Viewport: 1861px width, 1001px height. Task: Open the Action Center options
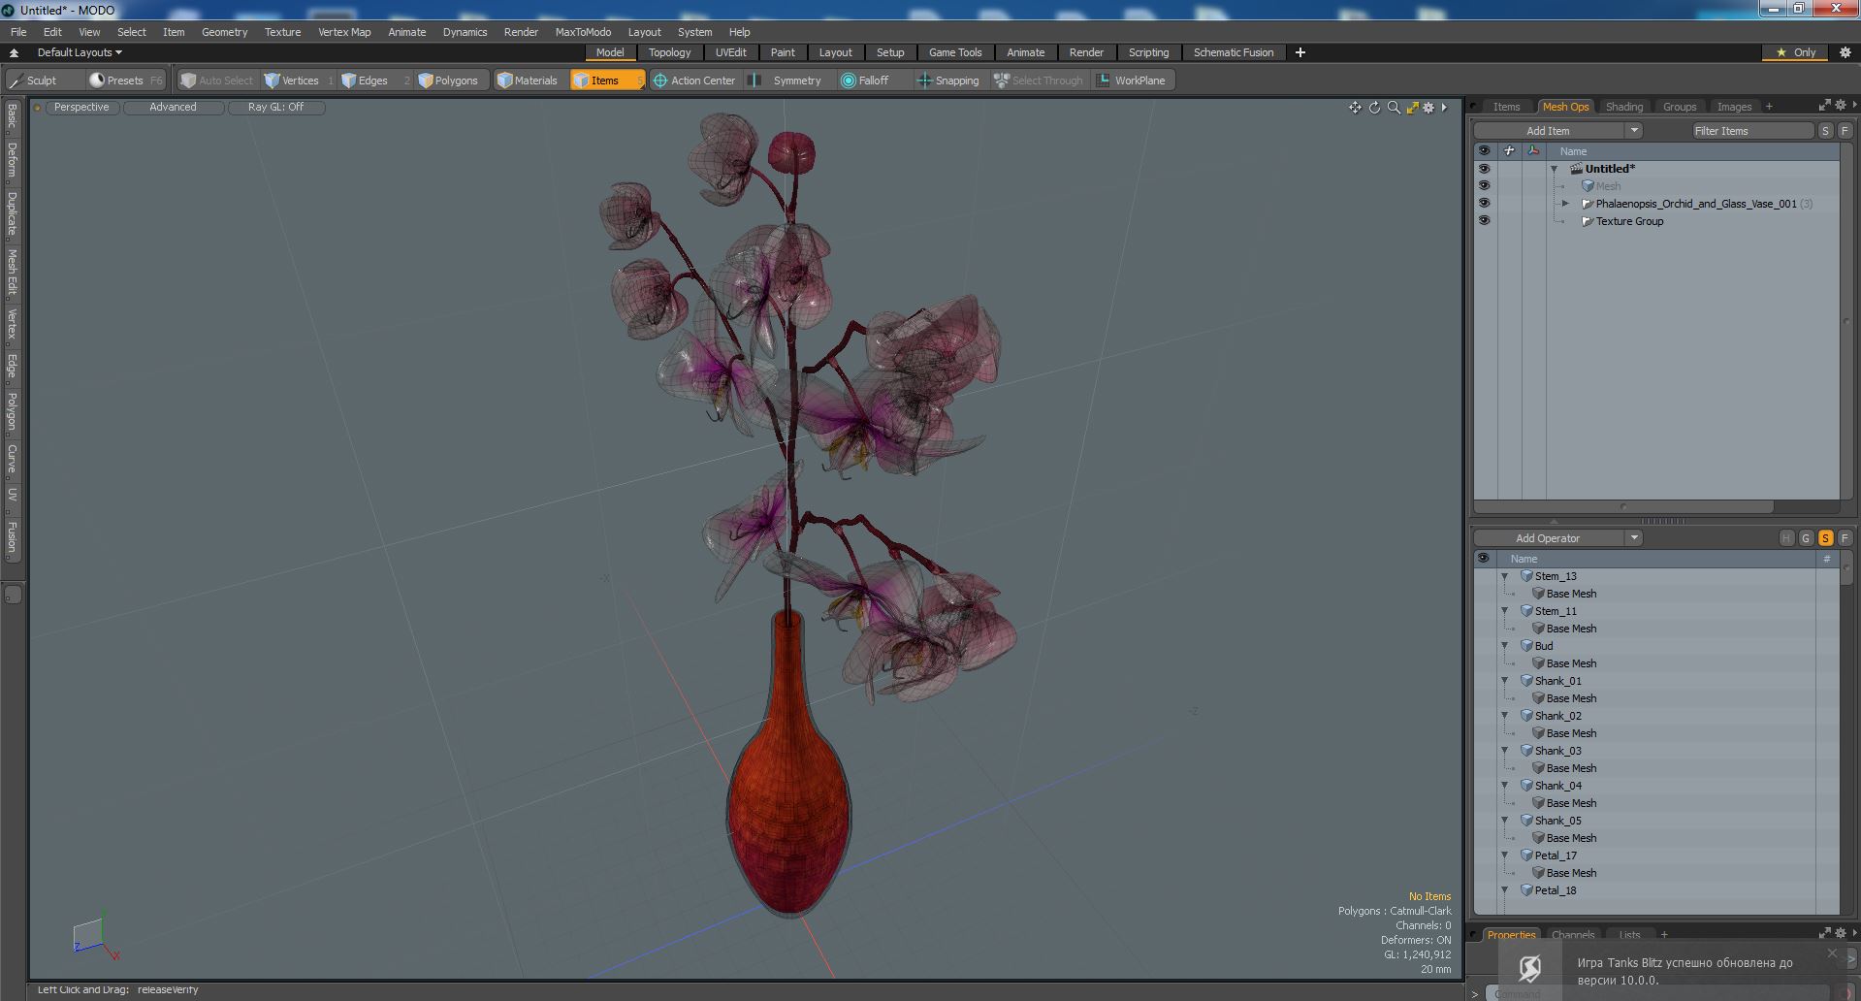click(695, 81)
